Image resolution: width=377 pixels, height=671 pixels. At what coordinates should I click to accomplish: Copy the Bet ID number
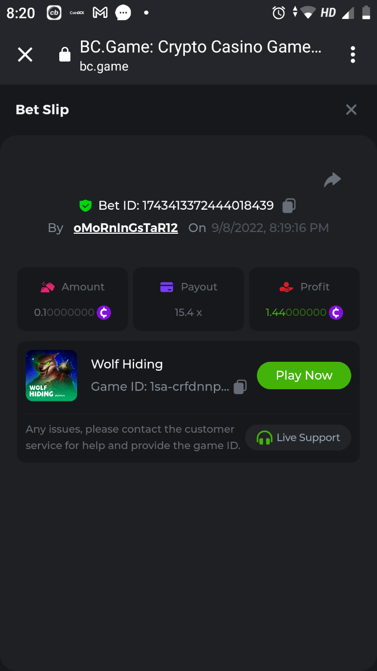(289, 205)
